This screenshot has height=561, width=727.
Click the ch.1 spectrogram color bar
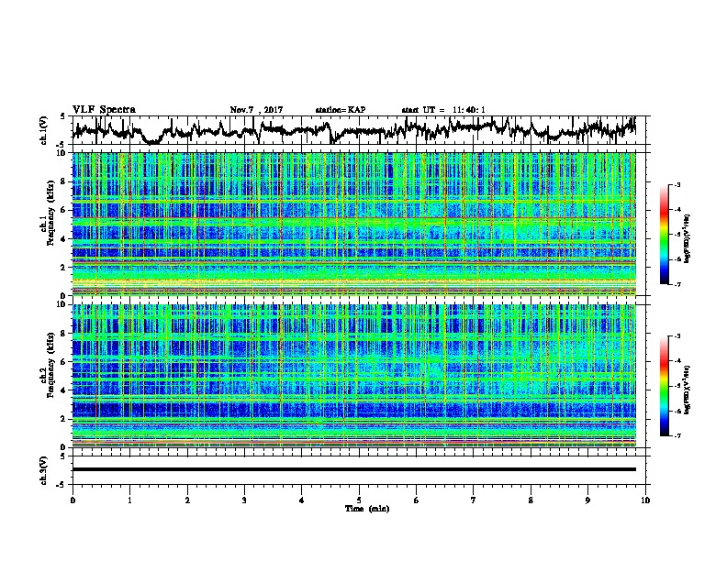(664, 235)
